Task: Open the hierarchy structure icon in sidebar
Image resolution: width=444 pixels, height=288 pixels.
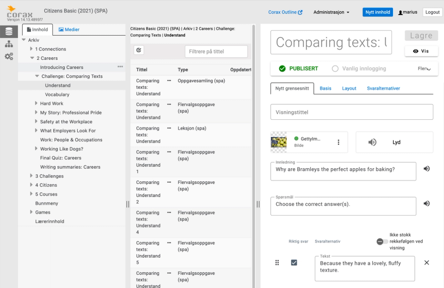Action: [x=9, y=44]
